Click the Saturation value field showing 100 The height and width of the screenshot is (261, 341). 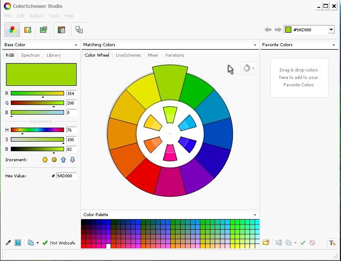(x=71, y=139)
